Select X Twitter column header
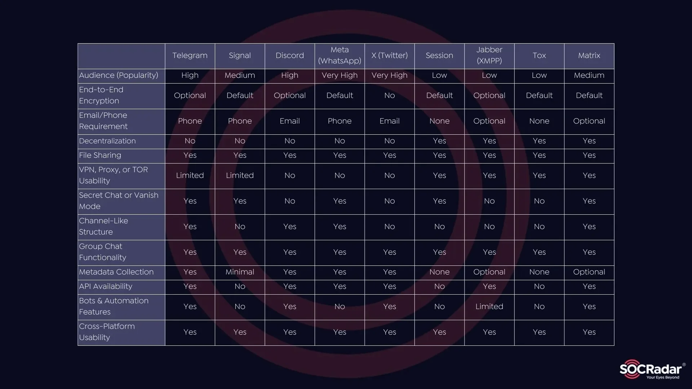 tap(389, 55)
